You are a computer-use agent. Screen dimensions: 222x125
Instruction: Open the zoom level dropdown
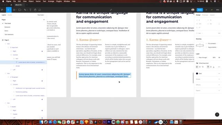(218, 10)
